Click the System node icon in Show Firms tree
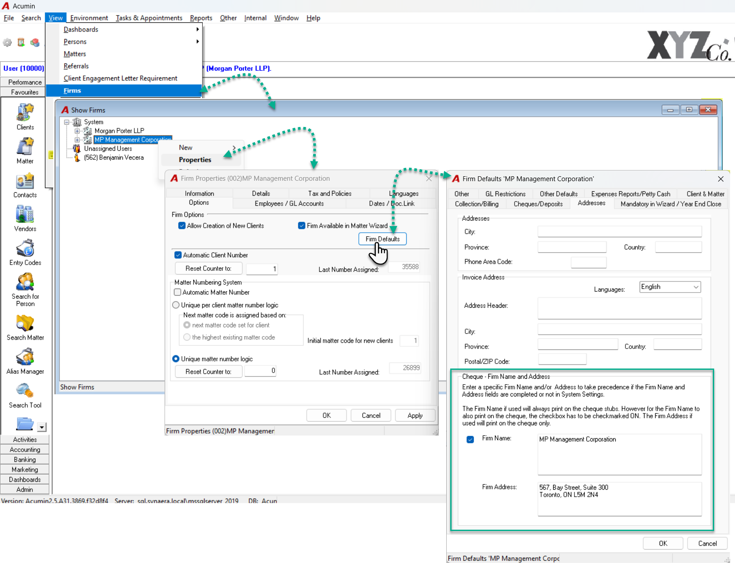 77,122
